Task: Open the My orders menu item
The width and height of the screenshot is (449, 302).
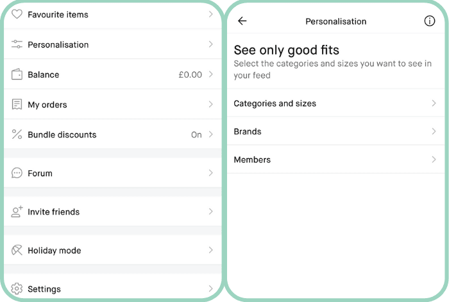Action: pos(47,105)
